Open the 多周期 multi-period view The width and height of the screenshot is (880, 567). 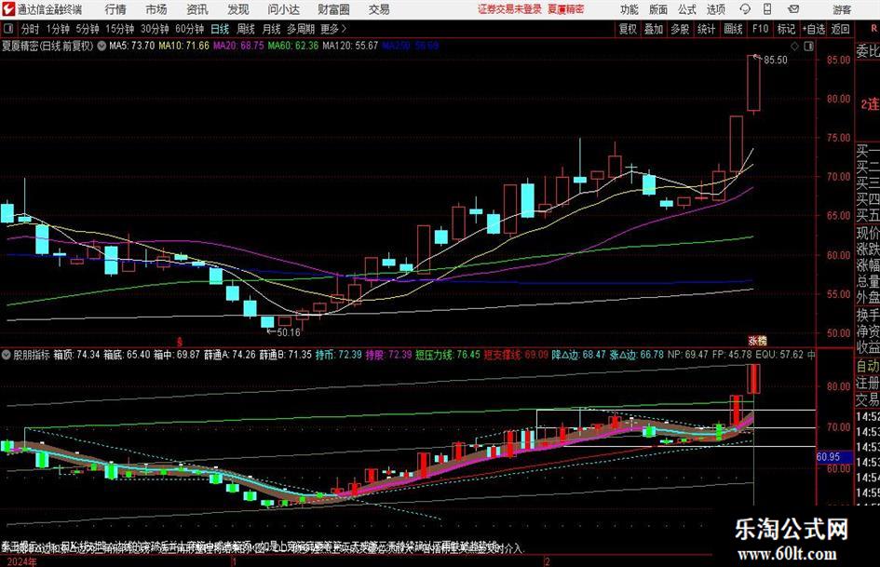click(x=301, y=29)
